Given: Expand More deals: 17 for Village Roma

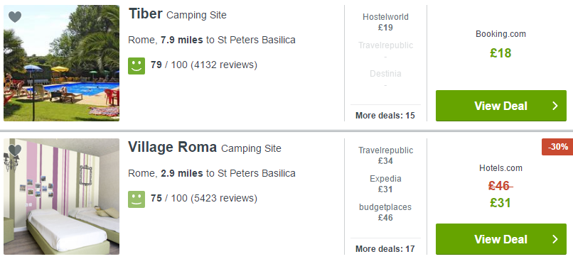Looking at the screenshot, I should pyautogui.click(x=385, y=249).
